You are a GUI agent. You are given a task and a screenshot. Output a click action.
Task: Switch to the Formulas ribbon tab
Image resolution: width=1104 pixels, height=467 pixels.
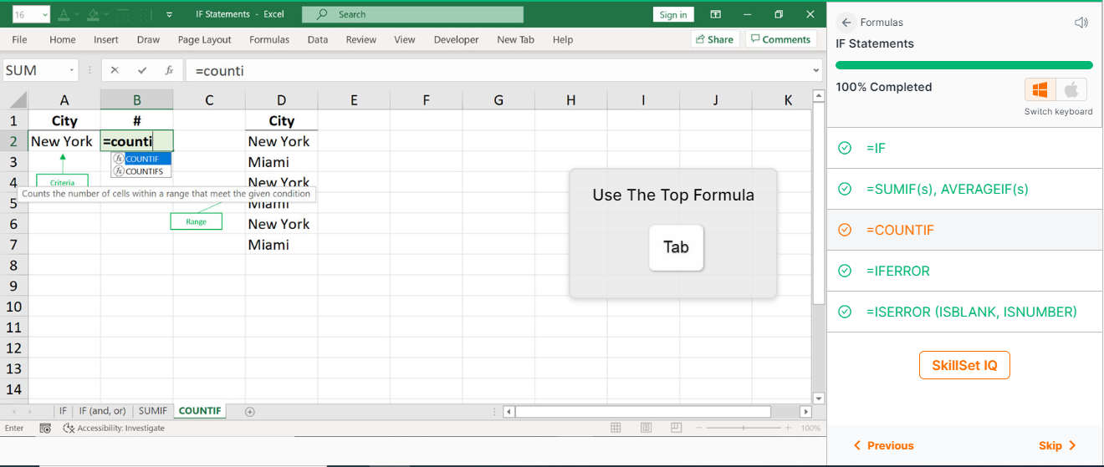point(269,39)
